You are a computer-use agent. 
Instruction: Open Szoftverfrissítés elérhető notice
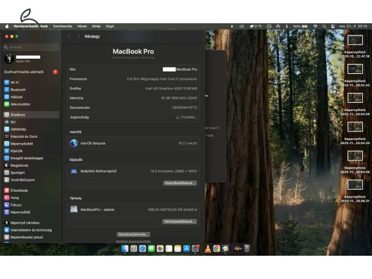tap(31, 72)
